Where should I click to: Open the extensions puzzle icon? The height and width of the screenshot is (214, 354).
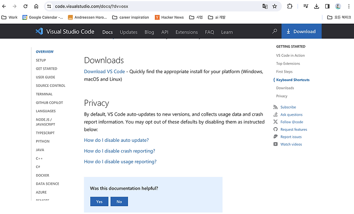(x=290, y=6)
